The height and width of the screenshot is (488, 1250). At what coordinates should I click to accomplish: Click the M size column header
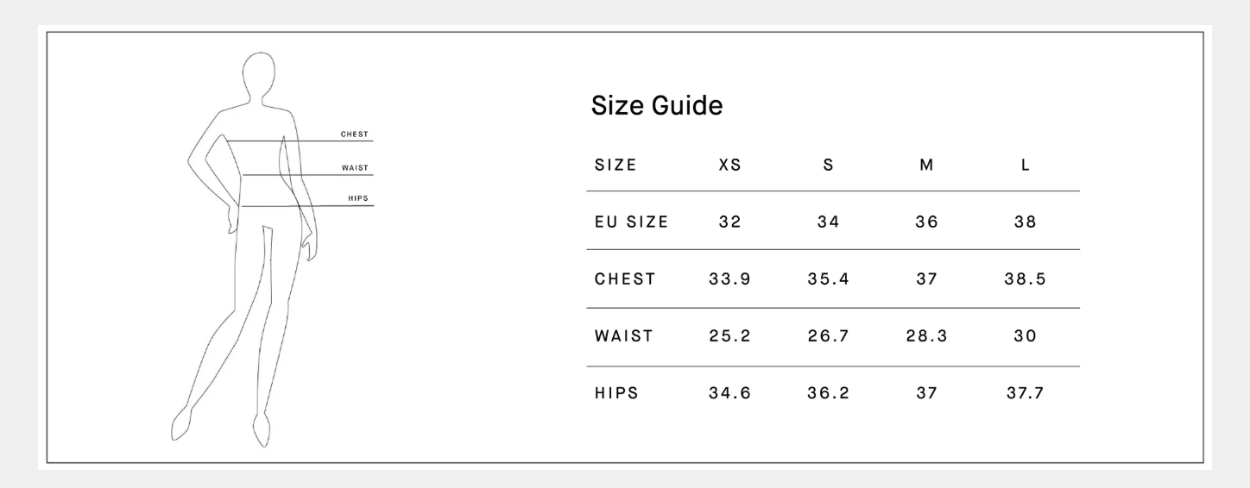point(926,166)
